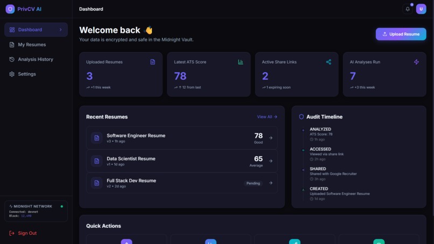Click the score 78 Good in Recent Resumes
Image resolution: width=434 pixels, height=244 pixels.
[x=258, y=138]
